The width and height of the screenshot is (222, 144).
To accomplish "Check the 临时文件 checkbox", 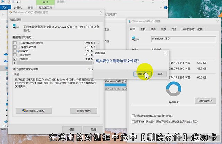I will (x=15, y=55).
